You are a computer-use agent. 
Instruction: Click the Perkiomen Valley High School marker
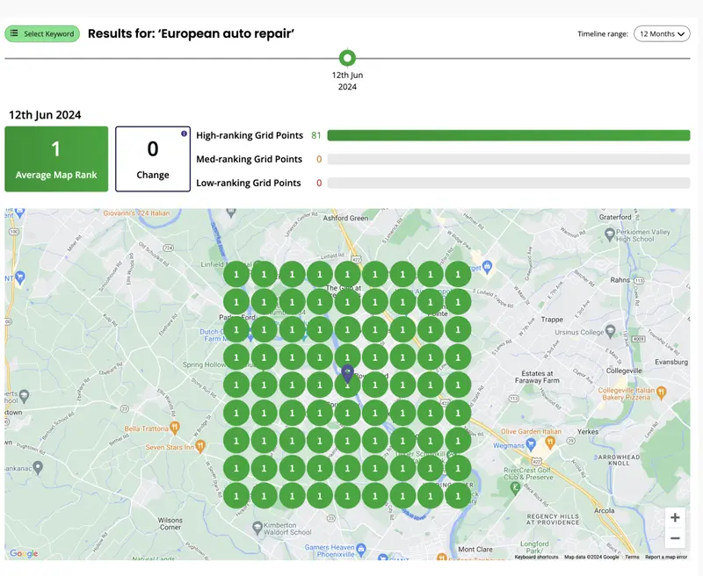[x=609, y=234]
